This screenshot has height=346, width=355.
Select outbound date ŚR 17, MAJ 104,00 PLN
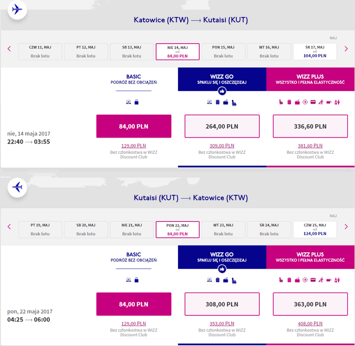click(315, 52)
